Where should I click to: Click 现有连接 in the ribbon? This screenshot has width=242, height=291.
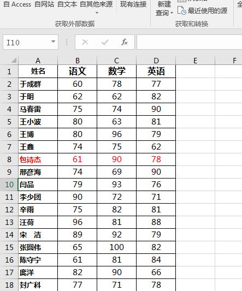[x=133, y=4]
